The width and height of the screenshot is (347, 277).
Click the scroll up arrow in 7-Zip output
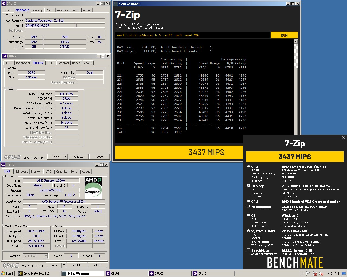295,42
